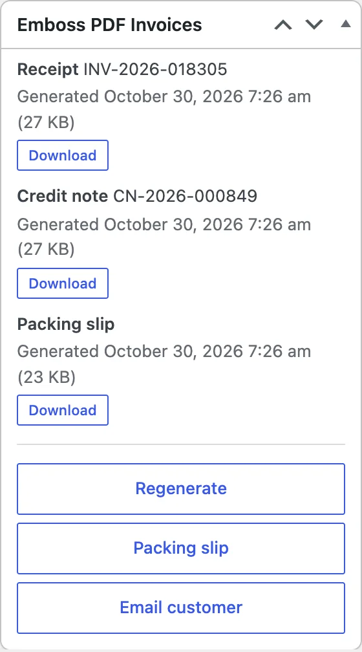Click the 23 KB file size text
This screenshot has width=362, height=652.
[47, 378]
